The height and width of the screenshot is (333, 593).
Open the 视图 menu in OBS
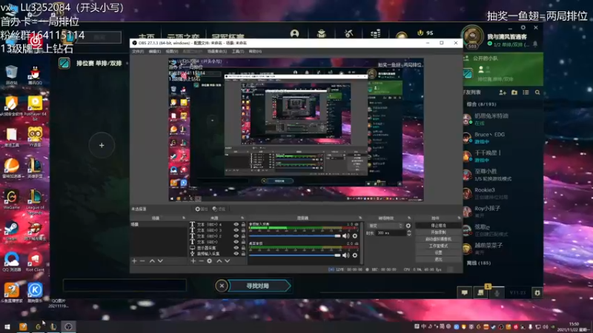[171, 51]
